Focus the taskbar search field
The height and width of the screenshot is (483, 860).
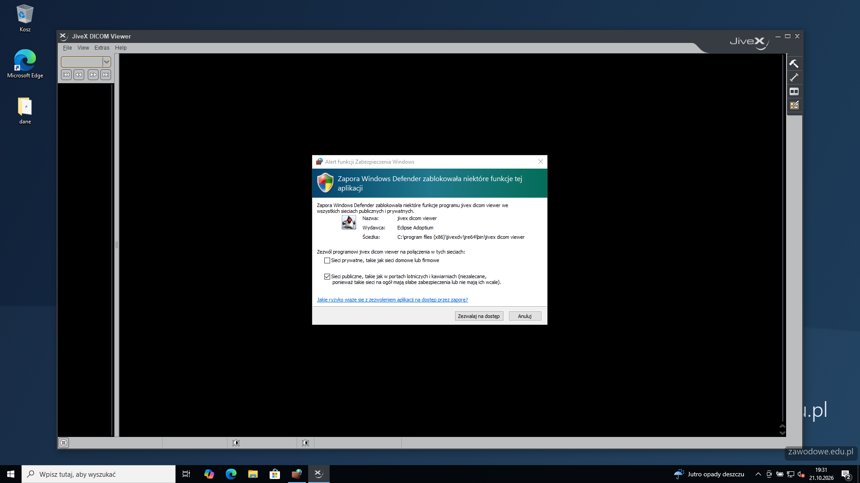(x=99, y=474)
